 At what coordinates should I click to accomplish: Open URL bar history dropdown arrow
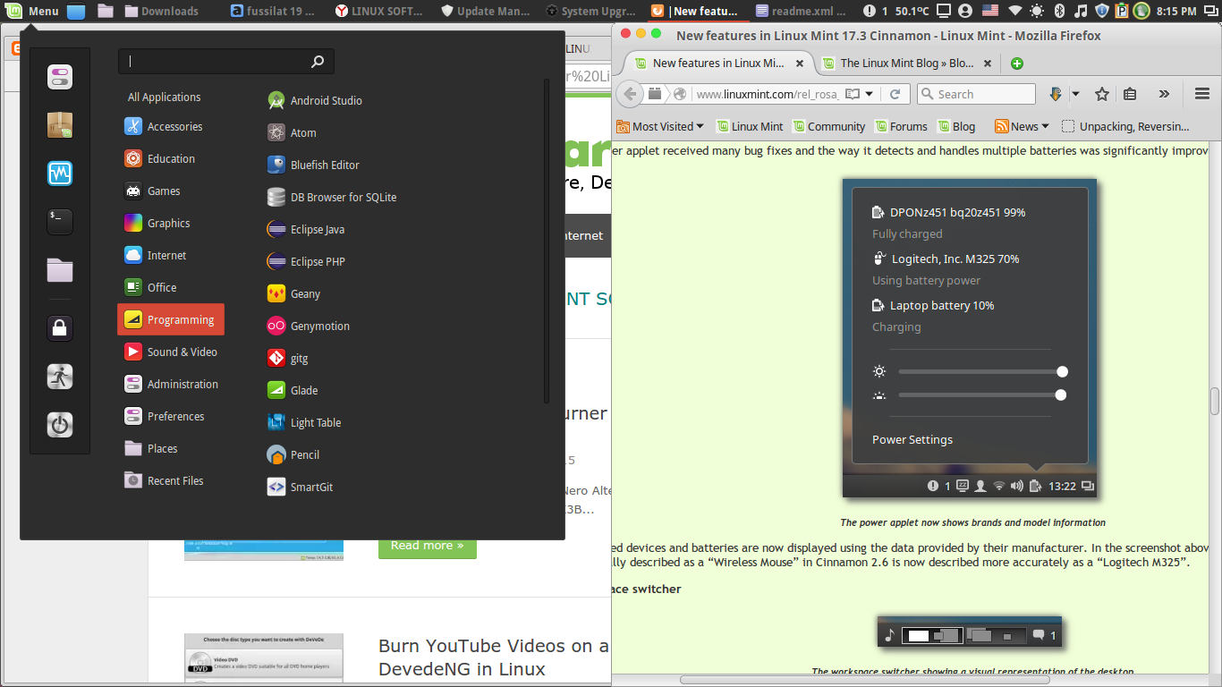tap(869, 94)
